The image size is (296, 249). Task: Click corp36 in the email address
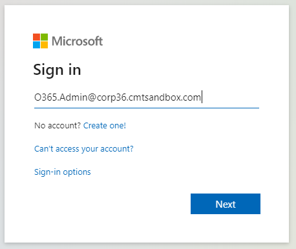click(x=111, y=98)
